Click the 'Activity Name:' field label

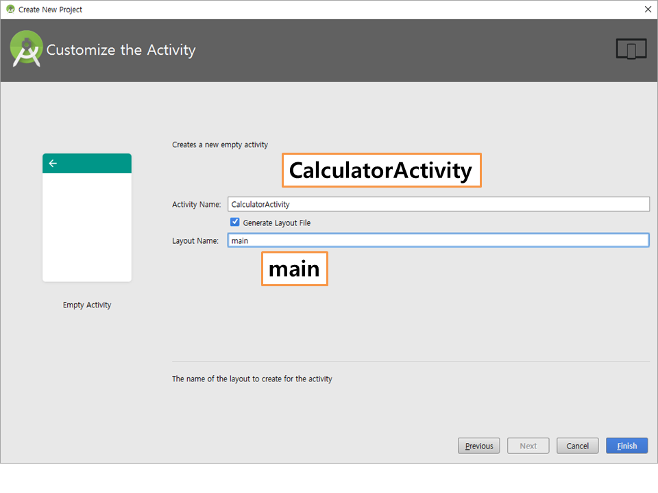click(196, 205)
